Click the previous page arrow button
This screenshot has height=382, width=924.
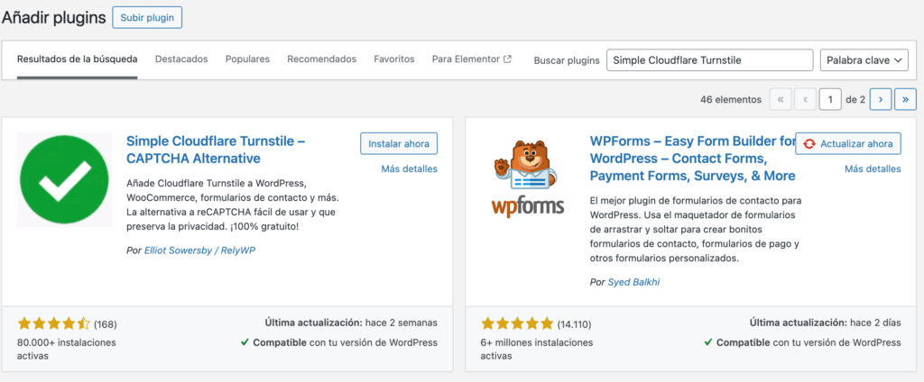(806, 99)
